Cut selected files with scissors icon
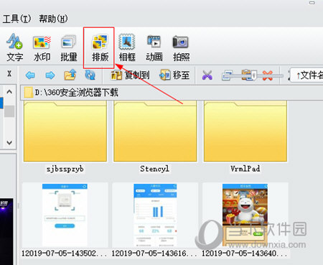 (207, 75)
